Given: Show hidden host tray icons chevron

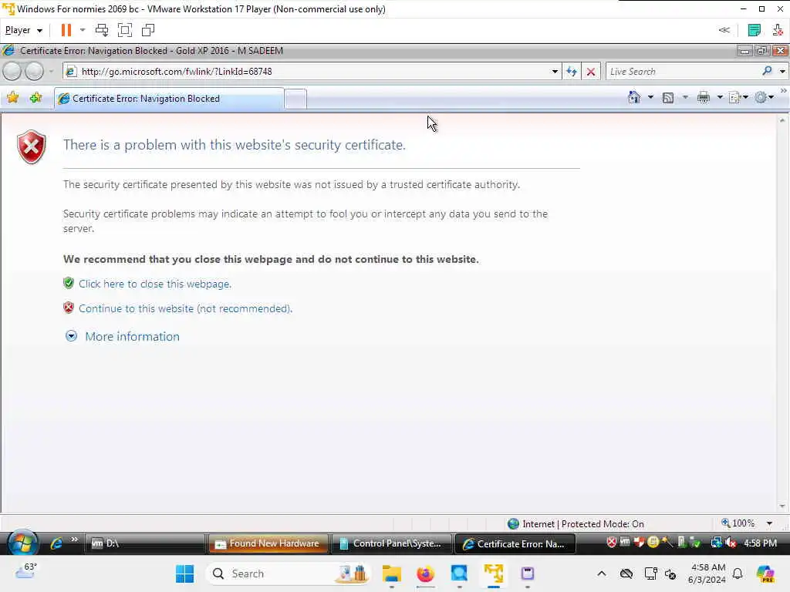Looking at the screenshot, I should tap(602, 573).
